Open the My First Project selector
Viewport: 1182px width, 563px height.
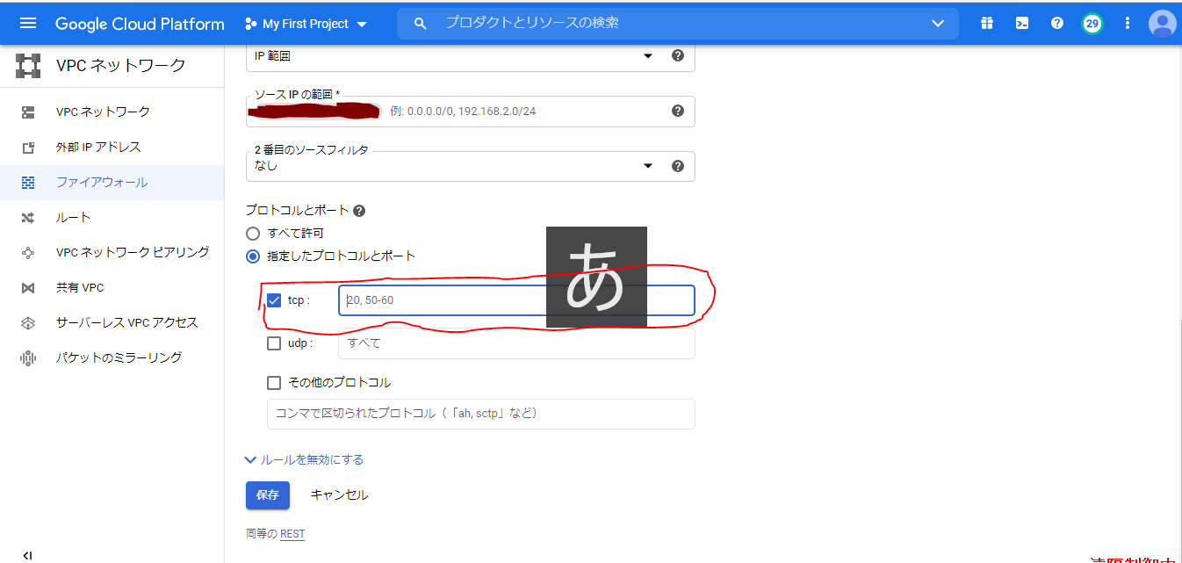tap(306, 23)
